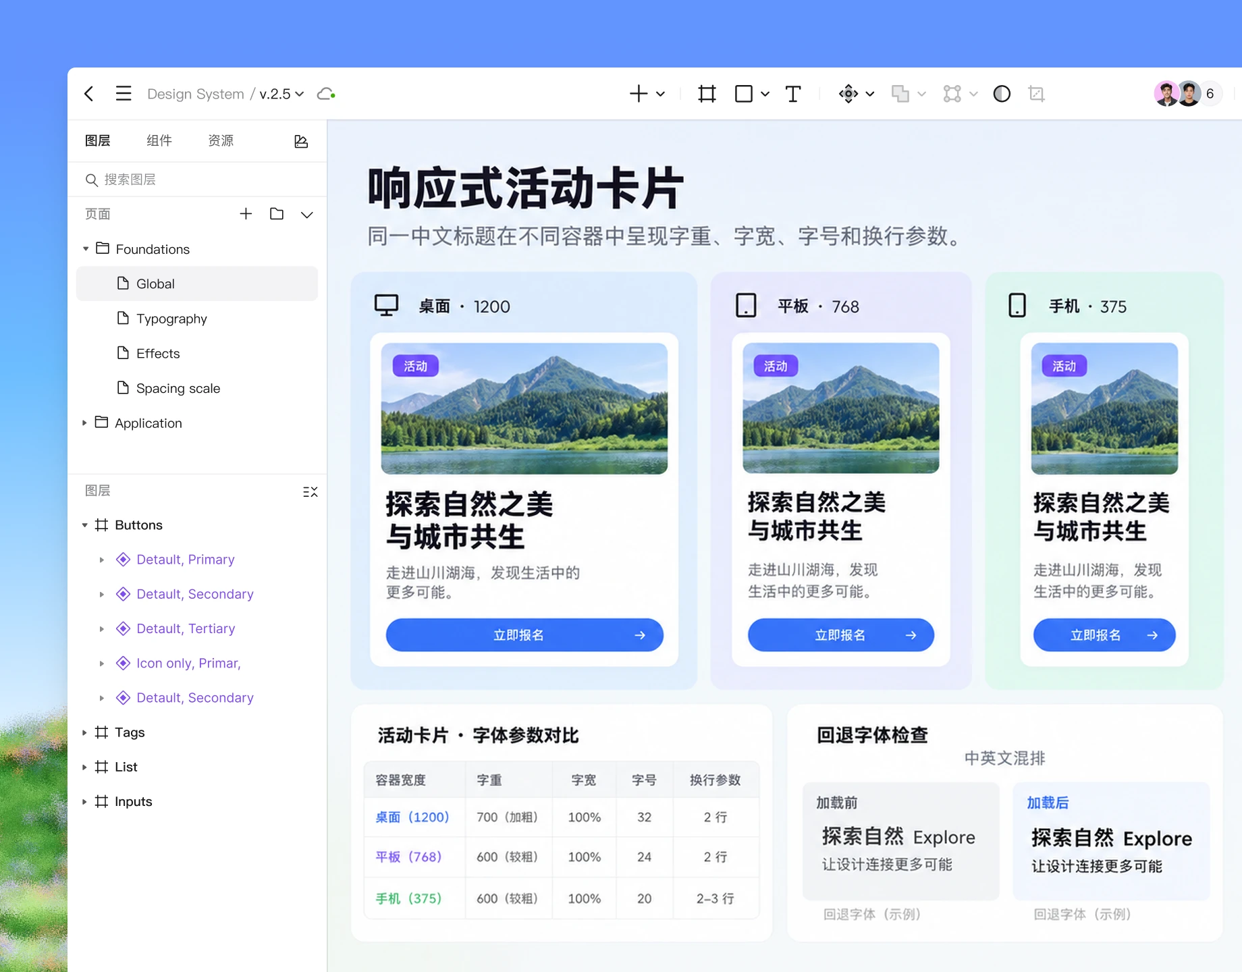Click the plus insert tool icon
The image size is (1242, 972).
point(638,94)
